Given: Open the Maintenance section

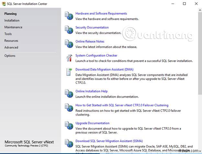Looking at the screenshot, I should pos(13,27).
